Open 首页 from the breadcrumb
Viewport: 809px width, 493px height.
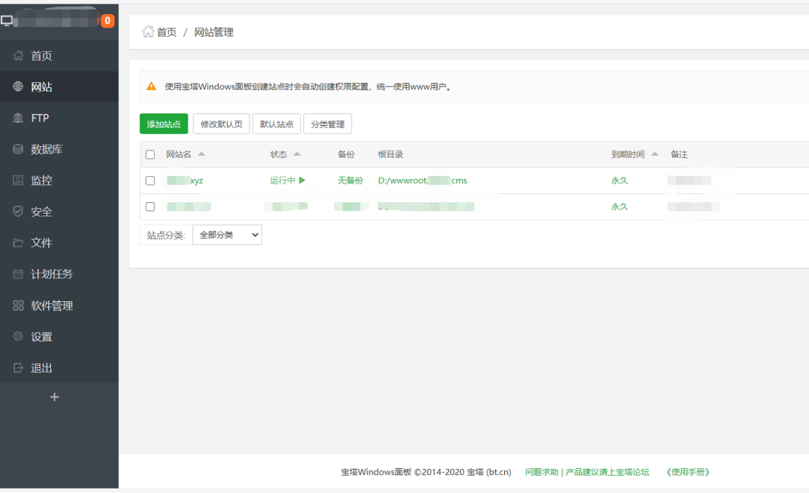[165, 31]
